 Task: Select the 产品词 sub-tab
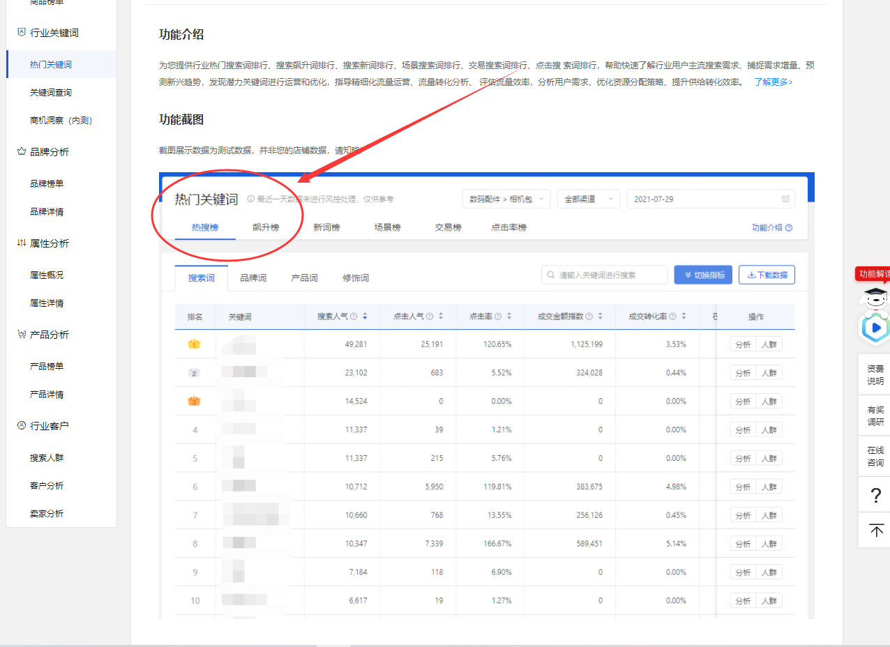tap(304, 277)
